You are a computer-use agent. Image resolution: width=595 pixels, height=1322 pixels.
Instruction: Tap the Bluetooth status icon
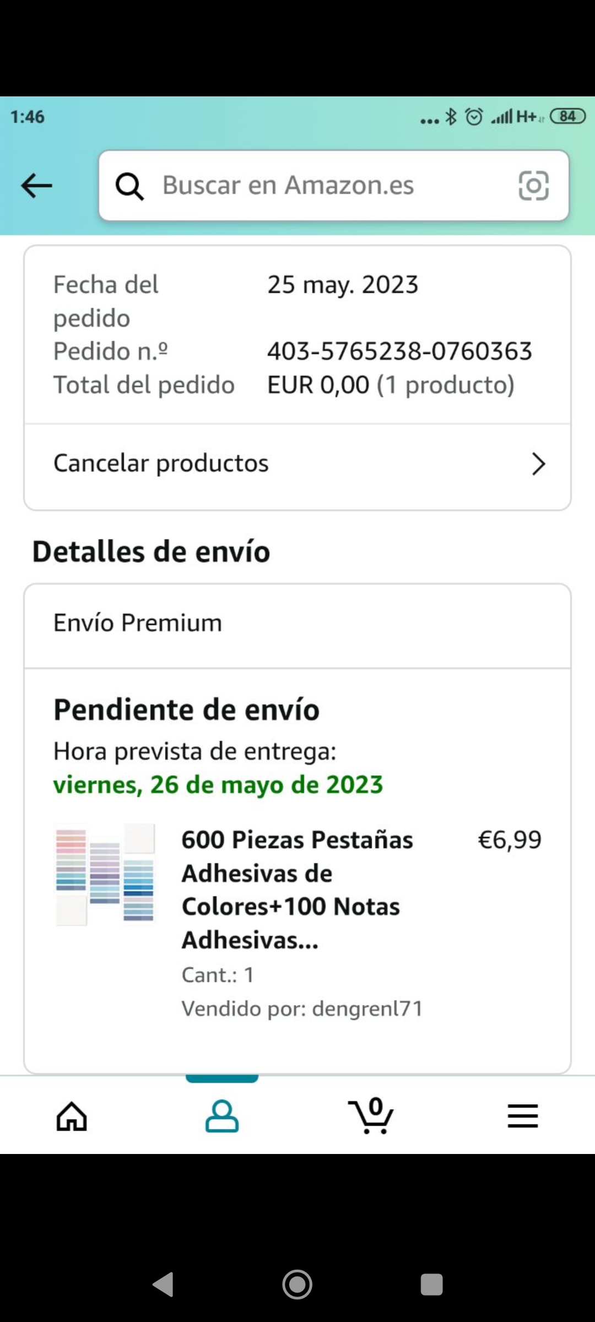(451, 117)
